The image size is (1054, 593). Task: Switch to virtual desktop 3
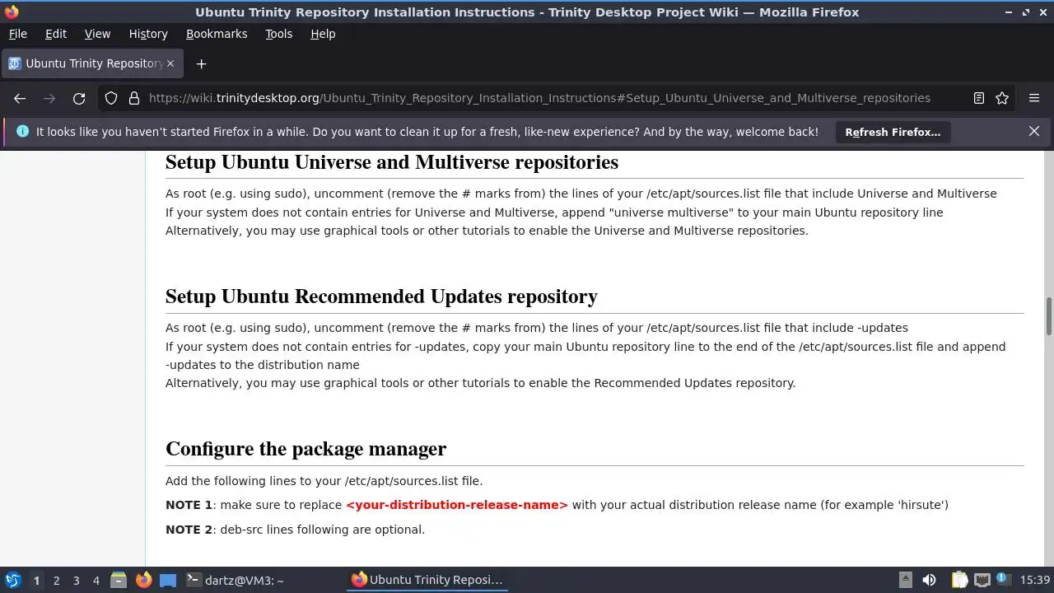point(76,580)
